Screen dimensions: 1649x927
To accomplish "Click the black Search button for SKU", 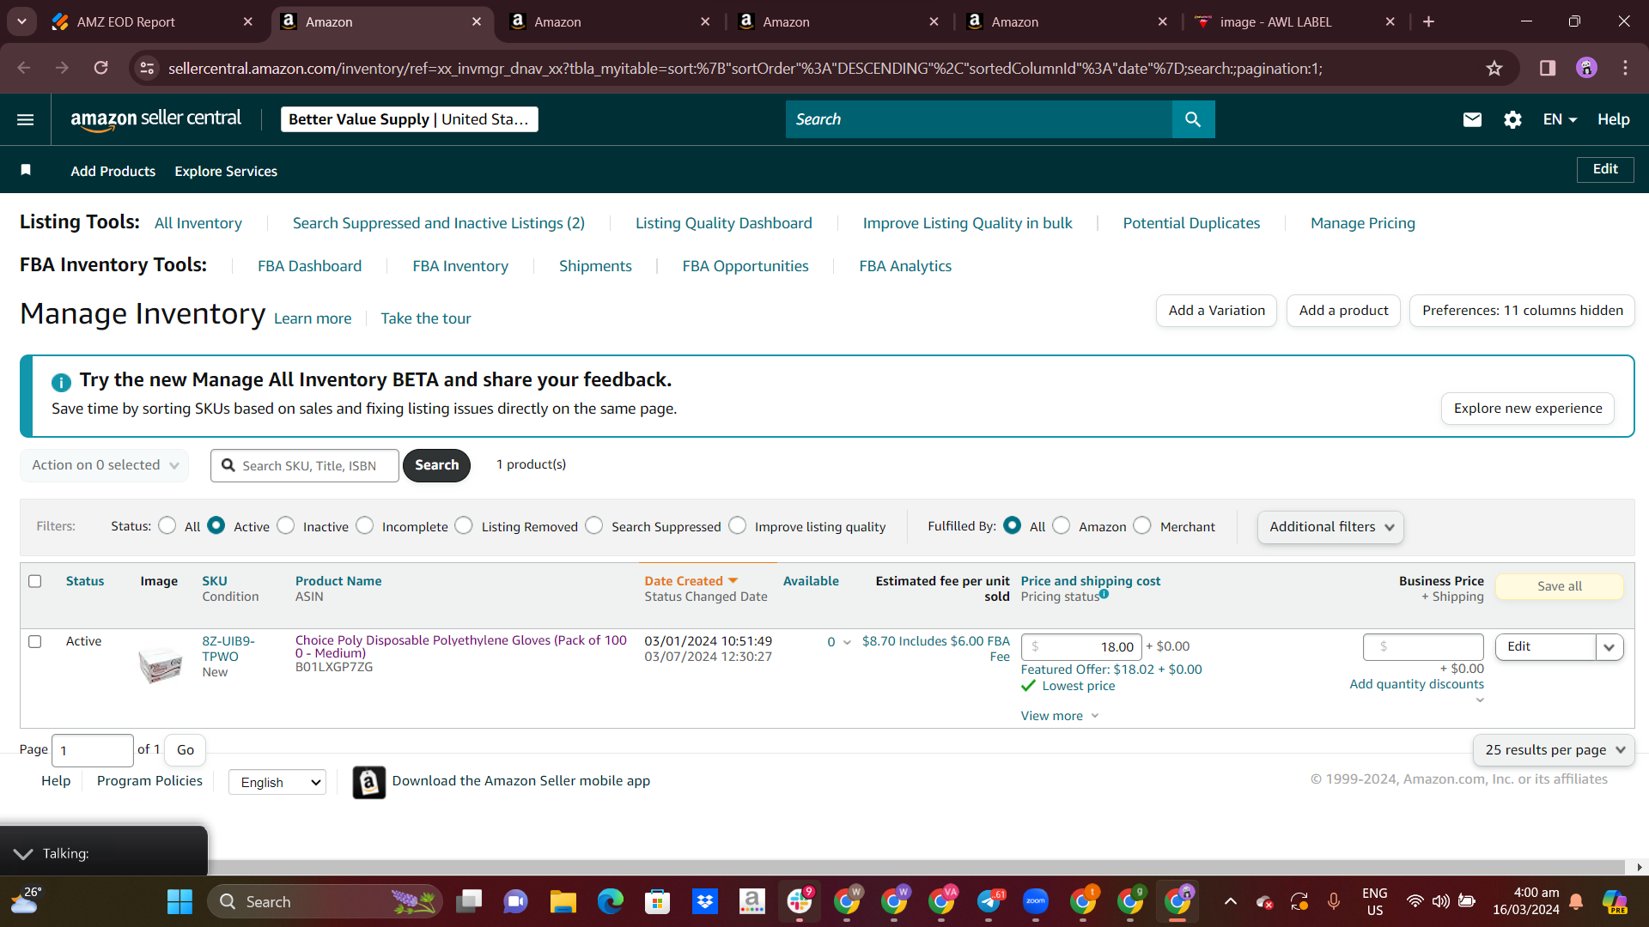I will 436,465.
